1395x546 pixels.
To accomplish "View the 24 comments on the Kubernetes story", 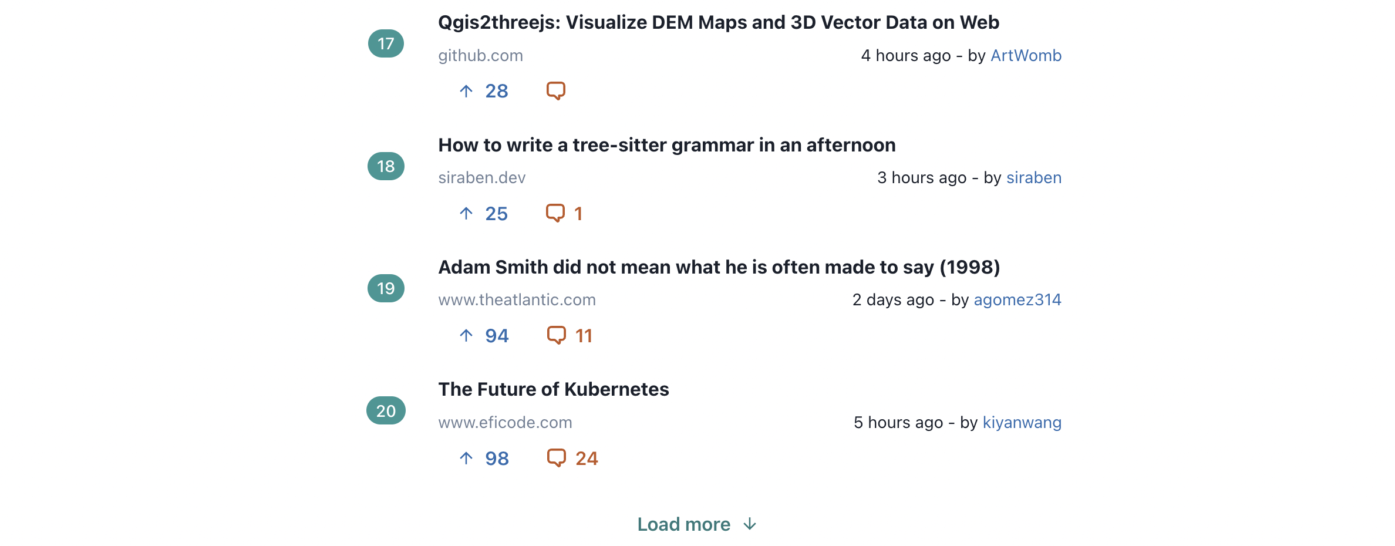I will click(572, 459).
